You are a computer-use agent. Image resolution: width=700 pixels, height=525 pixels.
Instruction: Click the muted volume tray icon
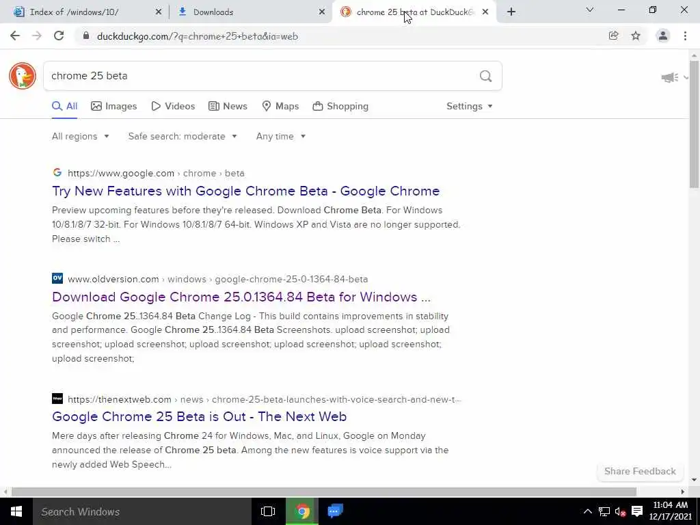click(x=620, y=511)
